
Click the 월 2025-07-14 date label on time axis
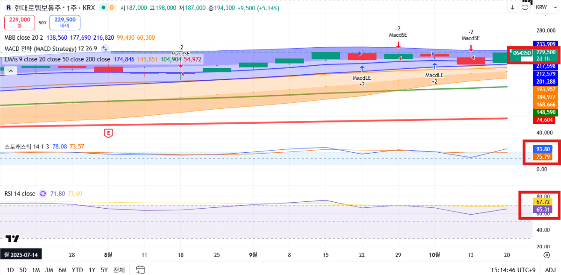tap(21, 255)
